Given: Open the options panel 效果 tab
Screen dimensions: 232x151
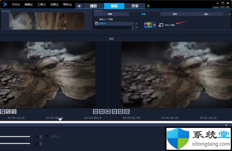Looking at the screenshot, I should 144,14.
